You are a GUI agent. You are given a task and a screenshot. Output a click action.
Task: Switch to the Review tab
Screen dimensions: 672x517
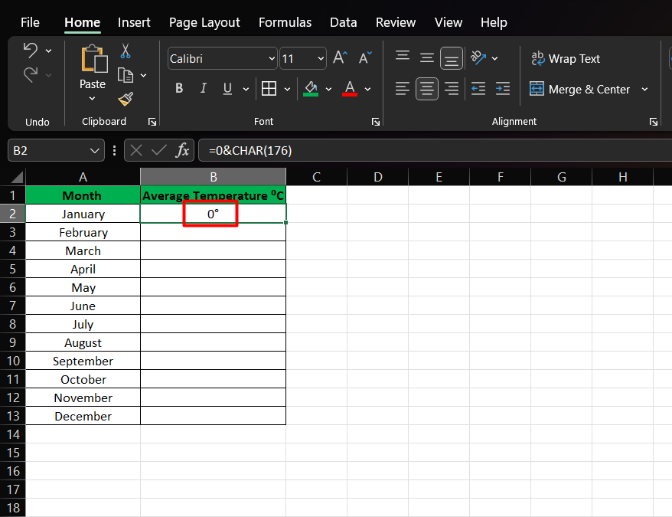[396, 22]
